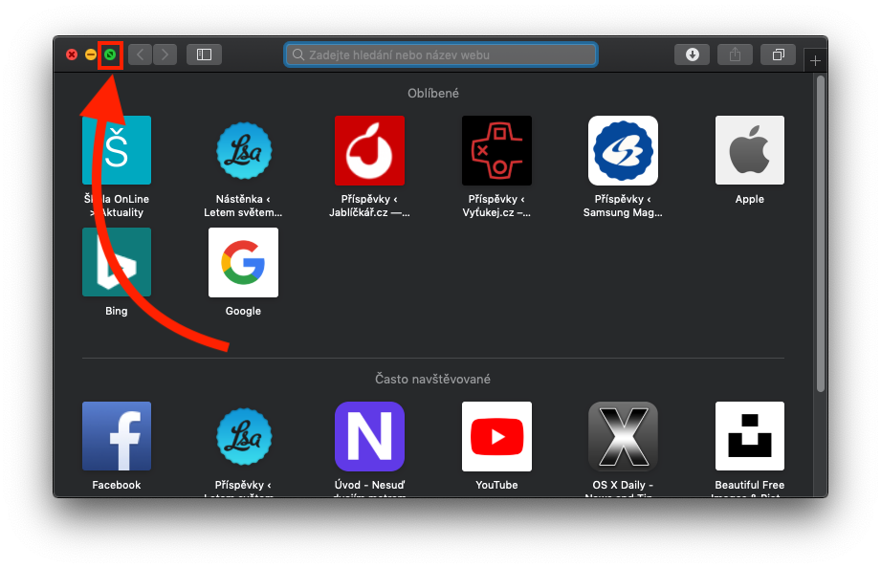Toggle the Safari sidebar button
The width and height of the screenshot is (881, 568).
pyautogui.click(x=204, y=55)
